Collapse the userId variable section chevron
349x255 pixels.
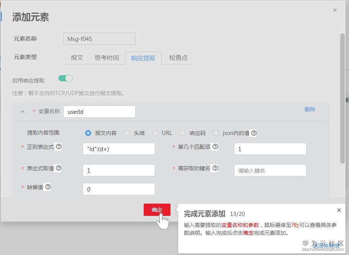point(23,112)
